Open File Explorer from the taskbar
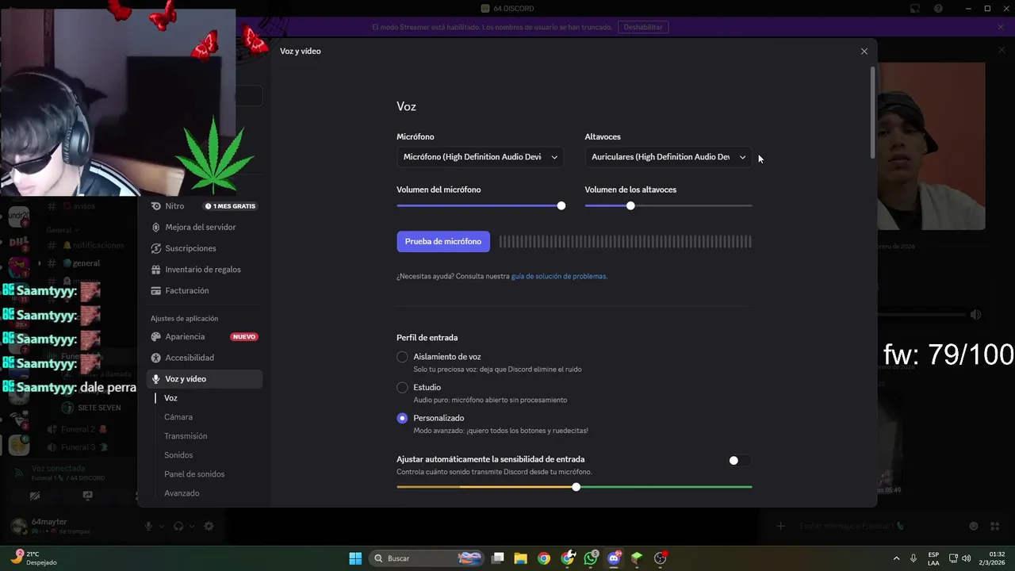Image resolution: width=1015 pixels, height=571 pixels. (x=521, y=558)
